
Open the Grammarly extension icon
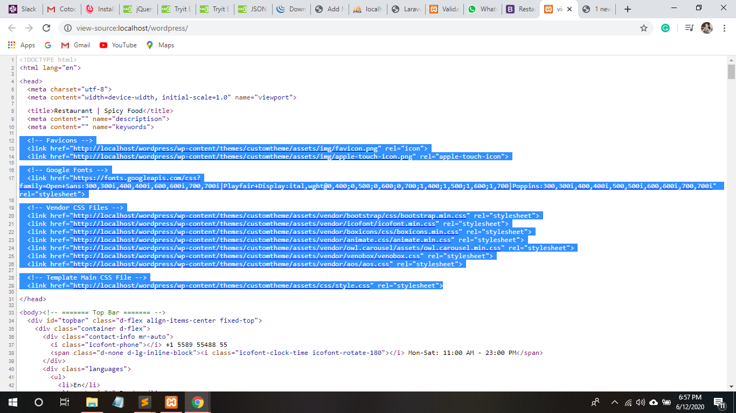click(665, 28)
